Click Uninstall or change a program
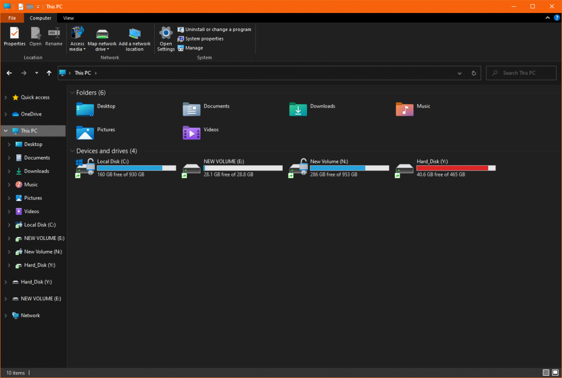This screenshot has height=378, width=562. click(218, 29)
